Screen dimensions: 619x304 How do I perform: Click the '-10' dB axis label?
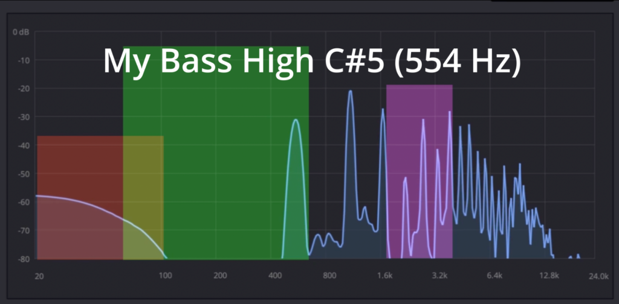24,60
